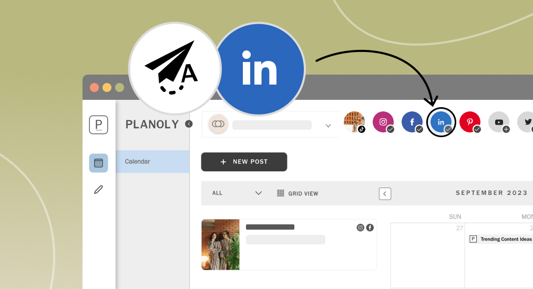The width and height of the screenshot is (533, 289).
Task: Open the pencil edit icon in sidebar
Action: 99,189
